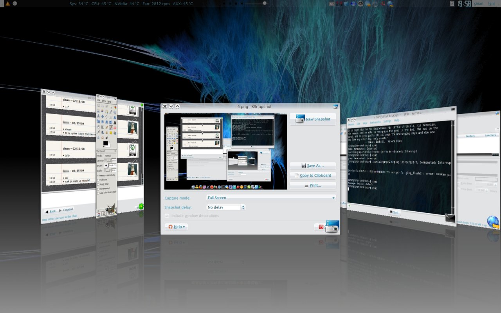Click 'One other person in the chat' text

point(59,218)
